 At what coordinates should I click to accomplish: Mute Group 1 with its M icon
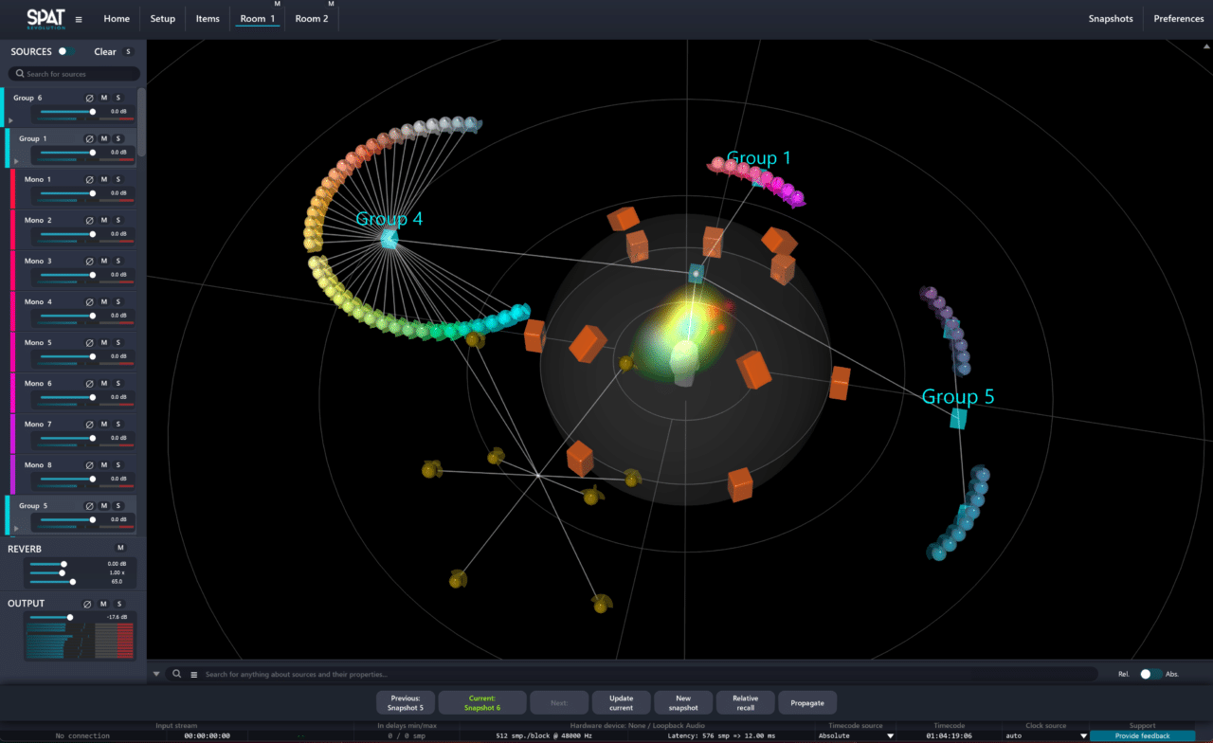(104, 137)
